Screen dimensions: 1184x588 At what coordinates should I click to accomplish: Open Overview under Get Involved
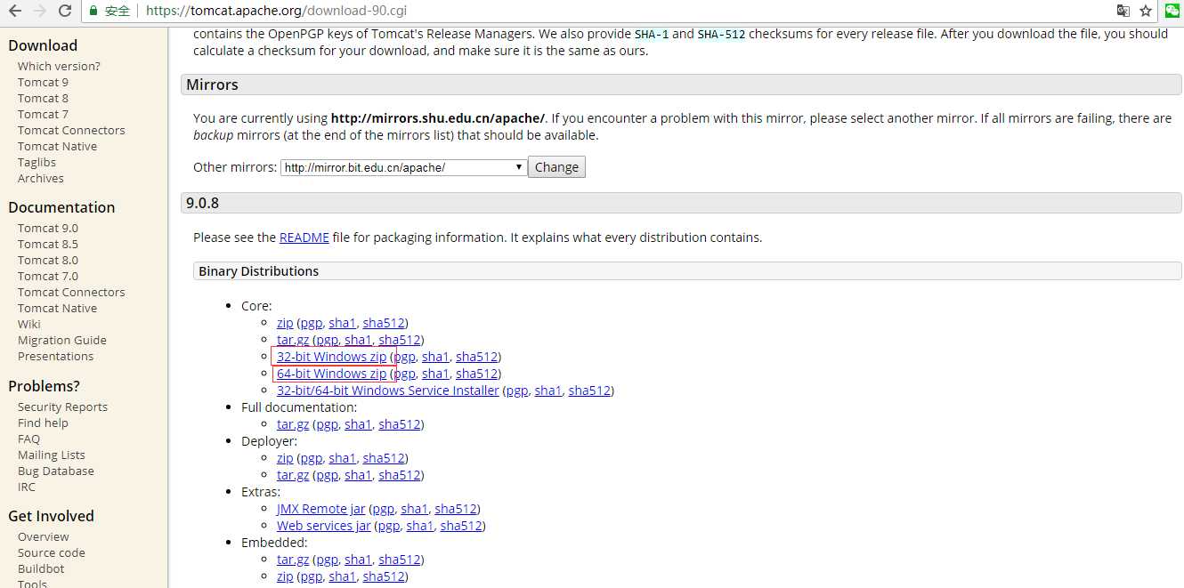43,536
